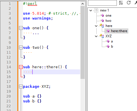Click line number 18 in margin
Image resolution: width=137 pixels, height=111 pixels.
pyautogui.click(x=9, y=87)
